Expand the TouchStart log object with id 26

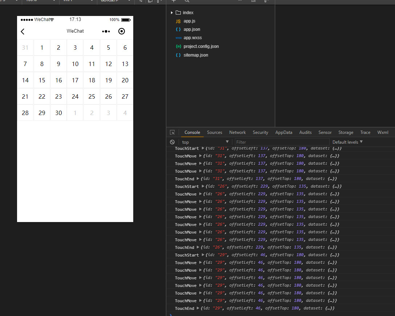coord(203,186)
